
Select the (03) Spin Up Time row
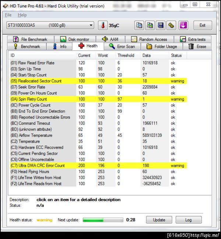[x=98, y=69]
